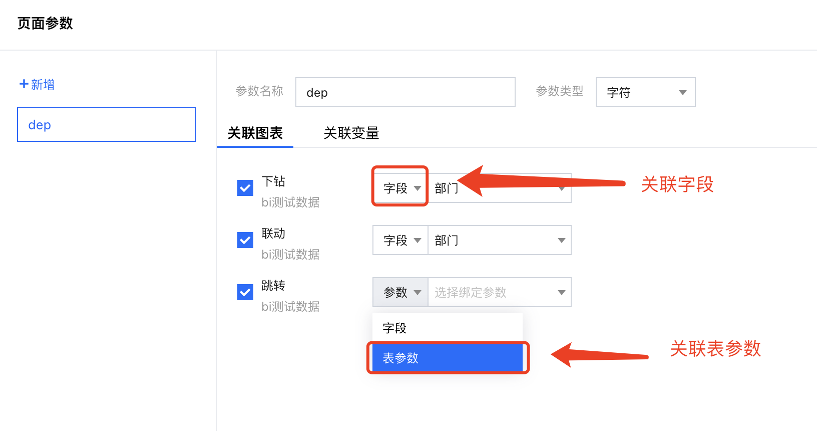Uncheck the 联动 checkbox
Image resolution: width=817 pixels, height=431 pixels.
coord(245,240)
